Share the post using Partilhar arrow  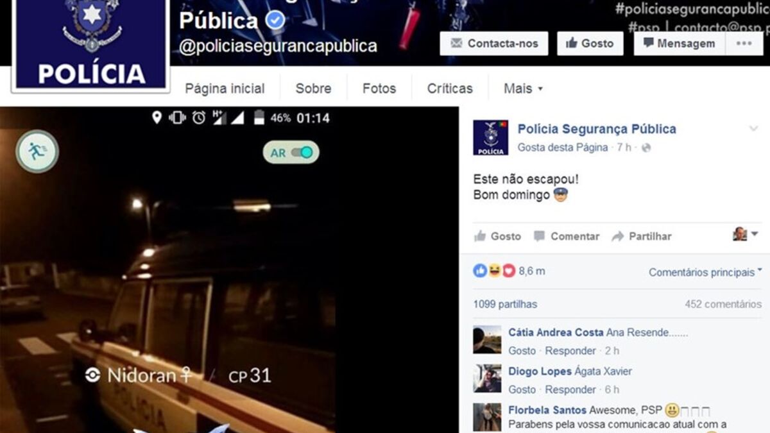[x=618, y=236]
